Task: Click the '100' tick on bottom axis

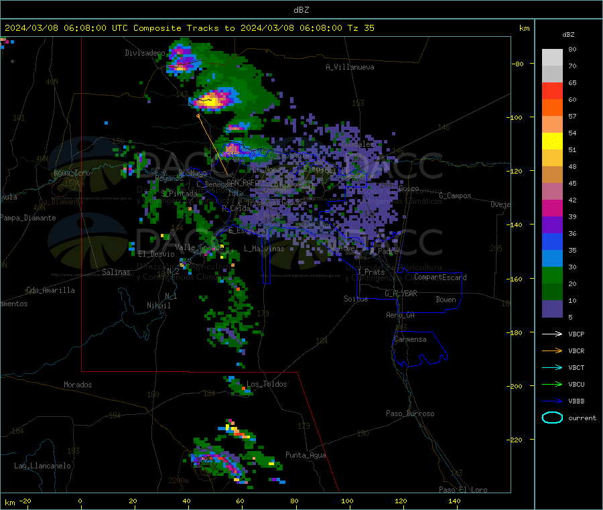Action: click(x=347, y=501)
